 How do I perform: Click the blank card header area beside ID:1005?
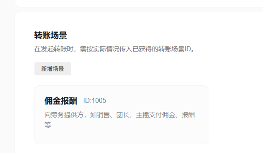click(156, 101)
